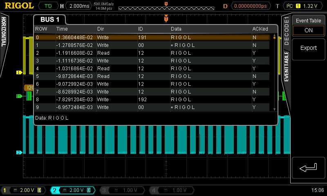Select row 8 with time -7.8291204E-03
This screenshot has height=196, width=327.
(152, 99)
